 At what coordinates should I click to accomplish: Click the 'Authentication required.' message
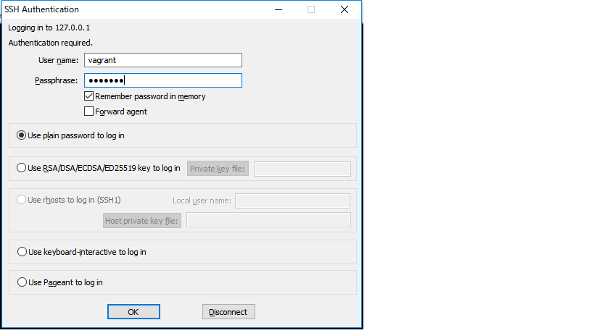point(50,43)
